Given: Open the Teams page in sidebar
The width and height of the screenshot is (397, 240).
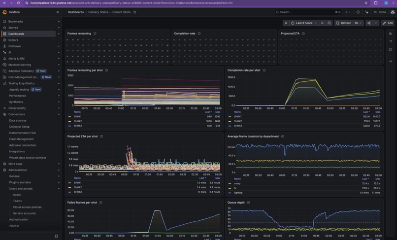Looking at the screenshot, I should point(17,201).
